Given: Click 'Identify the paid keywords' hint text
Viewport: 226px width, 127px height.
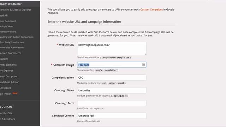Looking at the screenshot, I should coord(90,108).
